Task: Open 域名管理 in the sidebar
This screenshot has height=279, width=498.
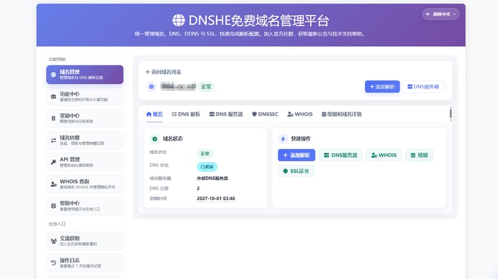Action: tap(85, 75)
